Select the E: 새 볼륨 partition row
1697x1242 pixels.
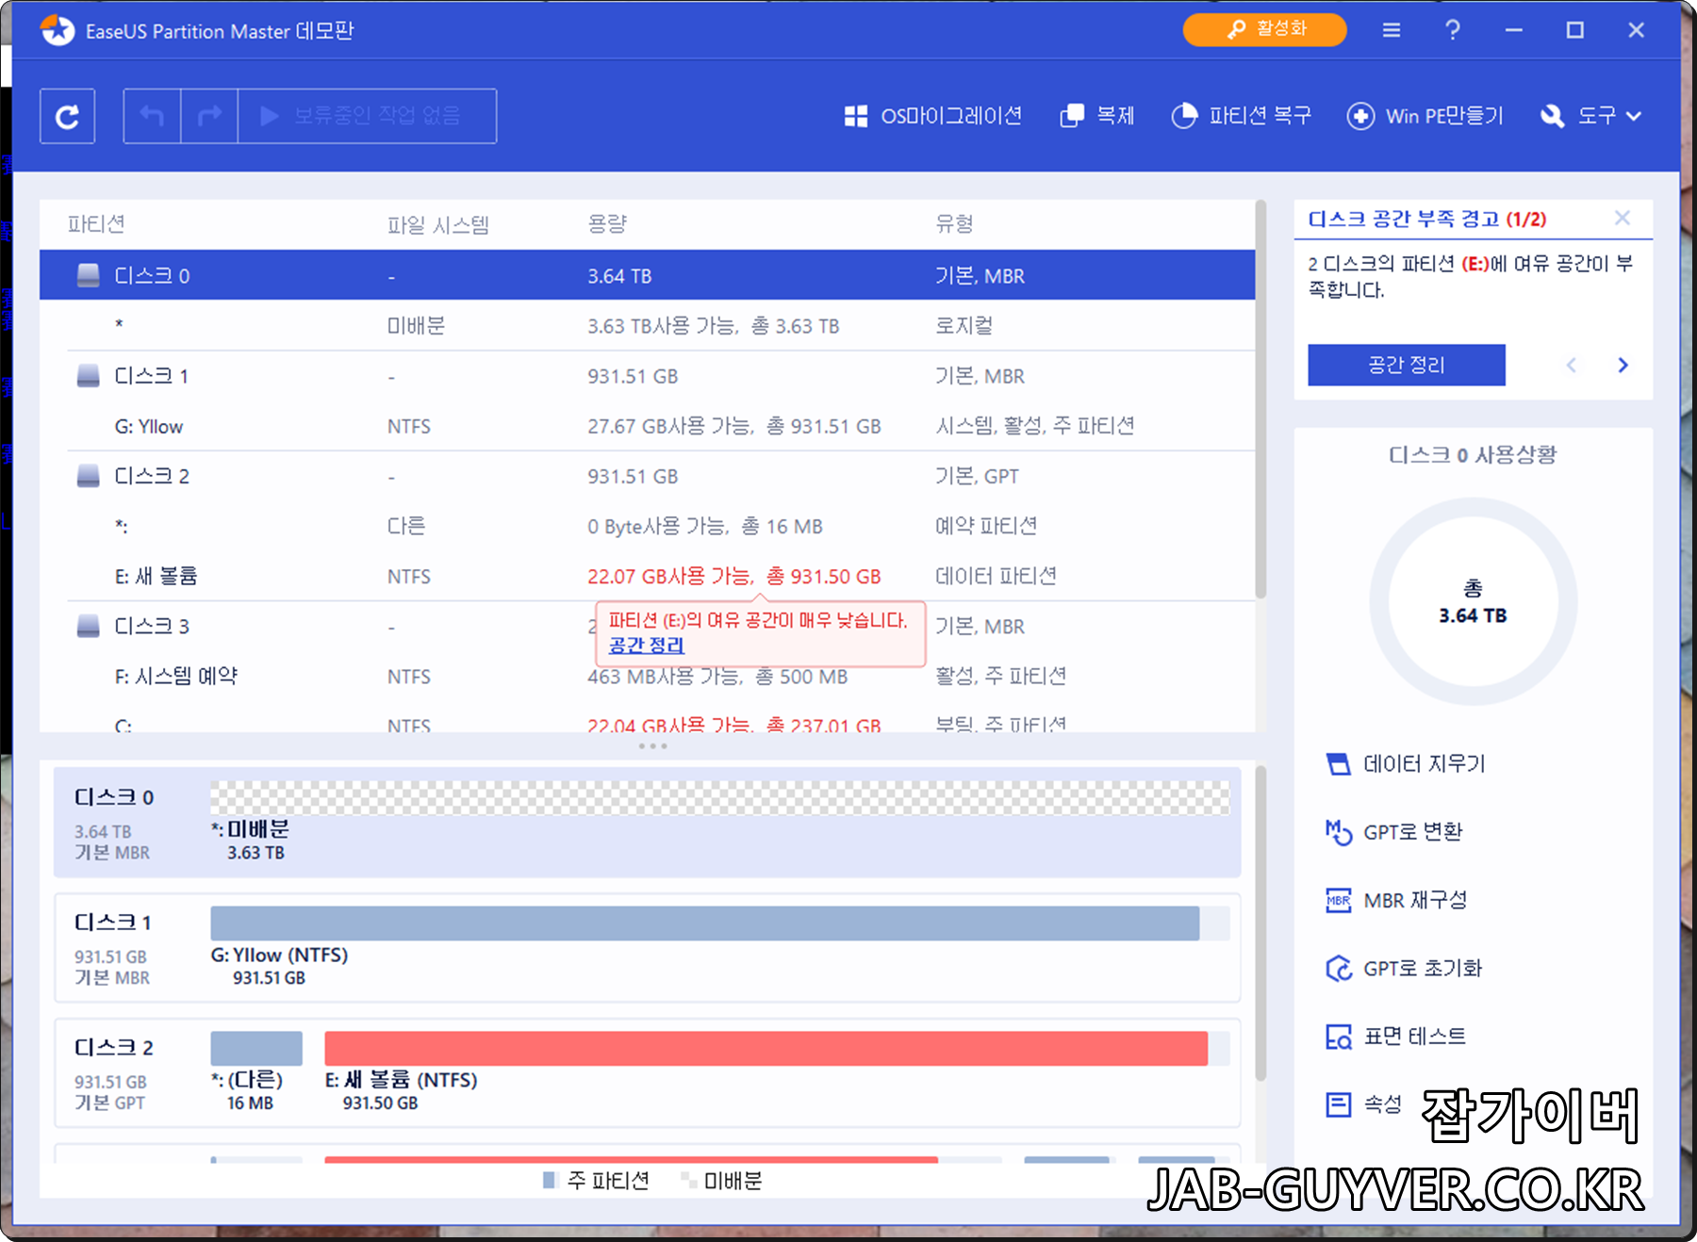click(647, 576)
